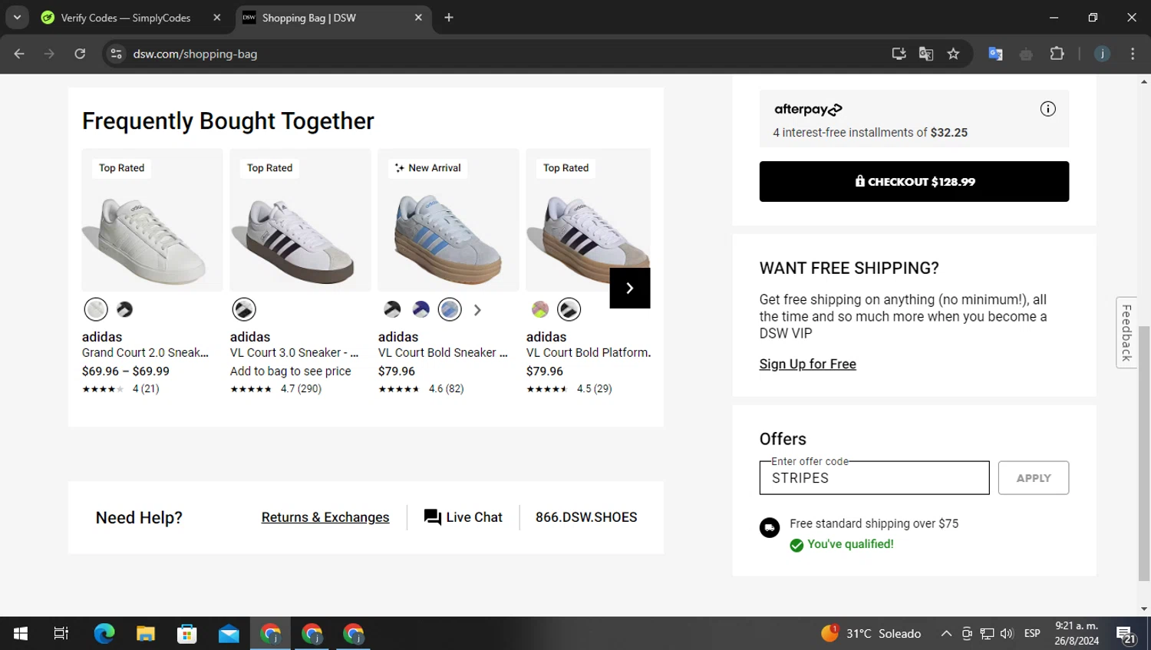Apply the STRIPES offer code
The height and width of the screenshot is (650, 1151).
pos(1033,478)
